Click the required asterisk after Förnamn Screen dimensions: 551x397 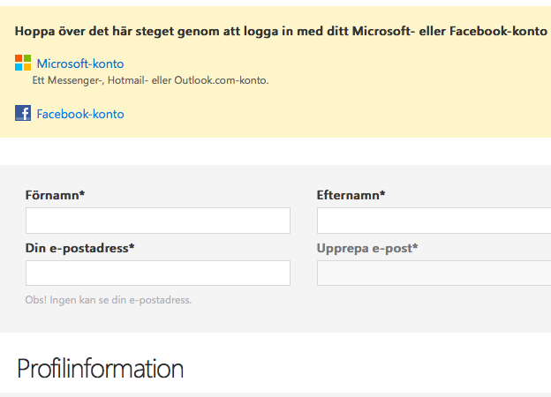click(x=82, y=194)
